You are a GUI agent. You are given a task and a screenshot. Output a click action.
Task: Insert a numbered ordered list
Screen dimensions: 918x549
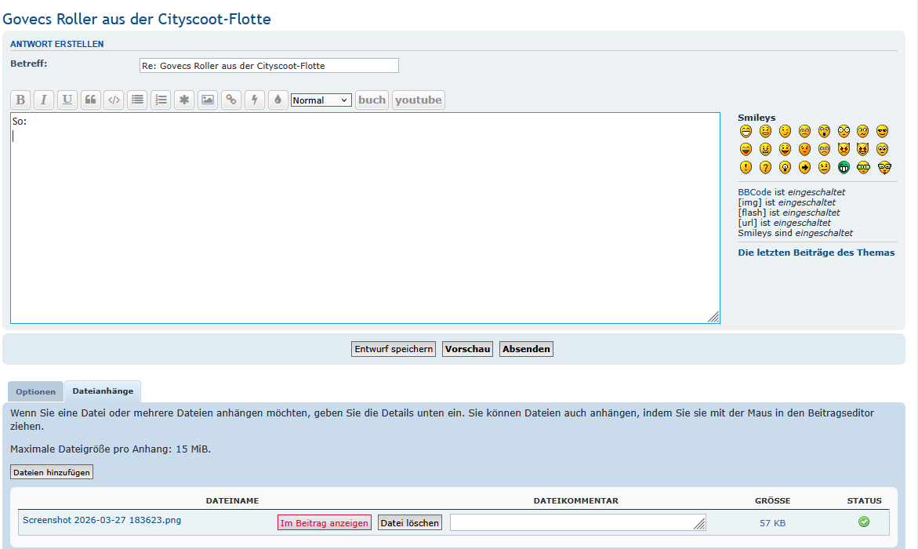[161, 100]
